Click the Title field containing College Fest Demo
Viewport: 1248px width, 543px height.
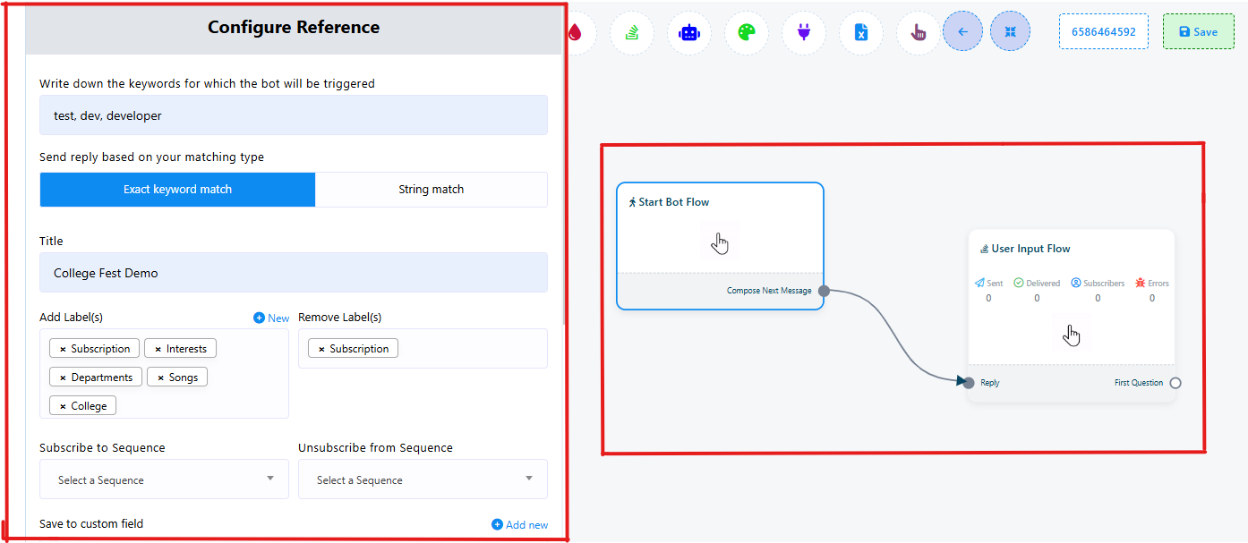[x=293, y=273]
